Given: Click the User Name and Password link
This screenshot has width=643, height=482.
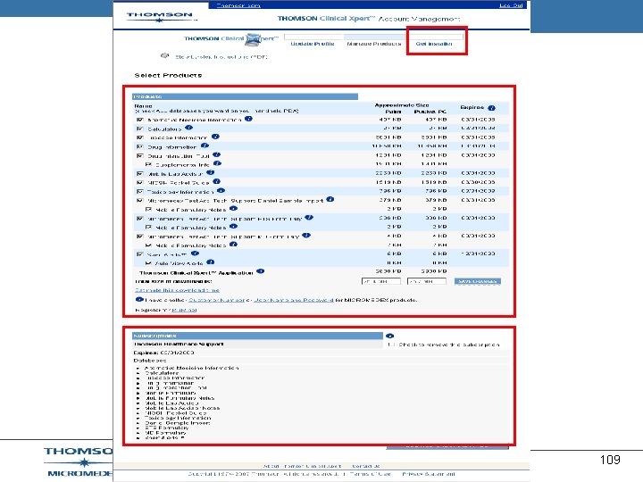Looking at the screenshot, I should point(294,300).
